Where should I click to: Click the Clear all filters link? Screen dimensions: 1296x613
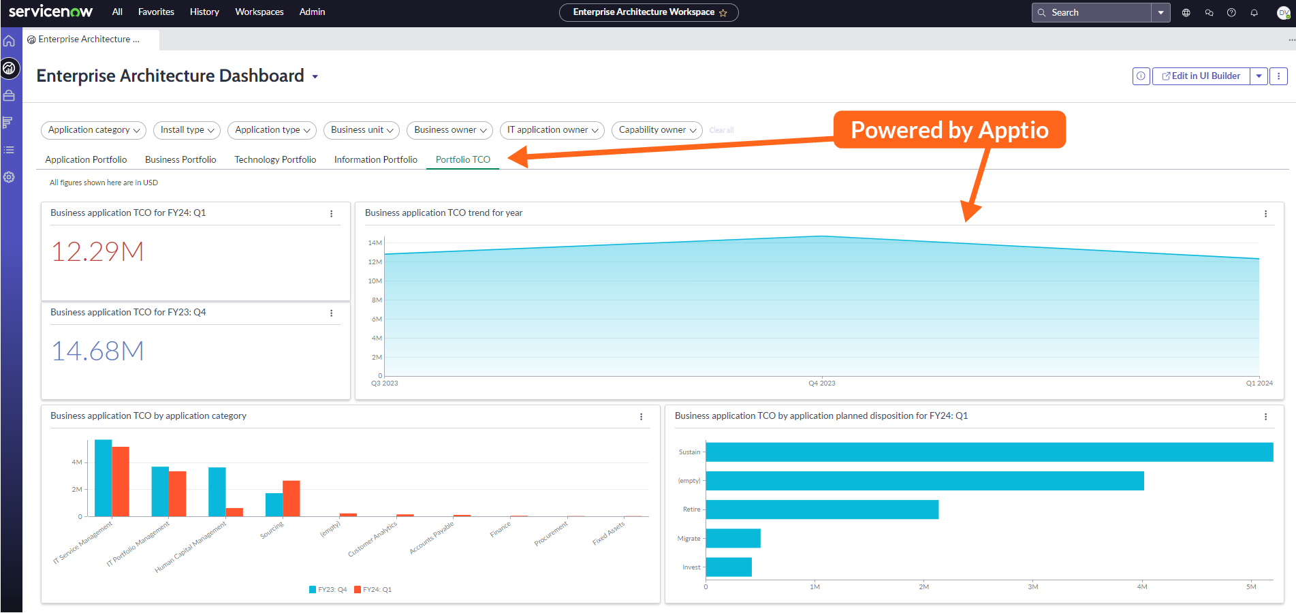coord(721,130)
